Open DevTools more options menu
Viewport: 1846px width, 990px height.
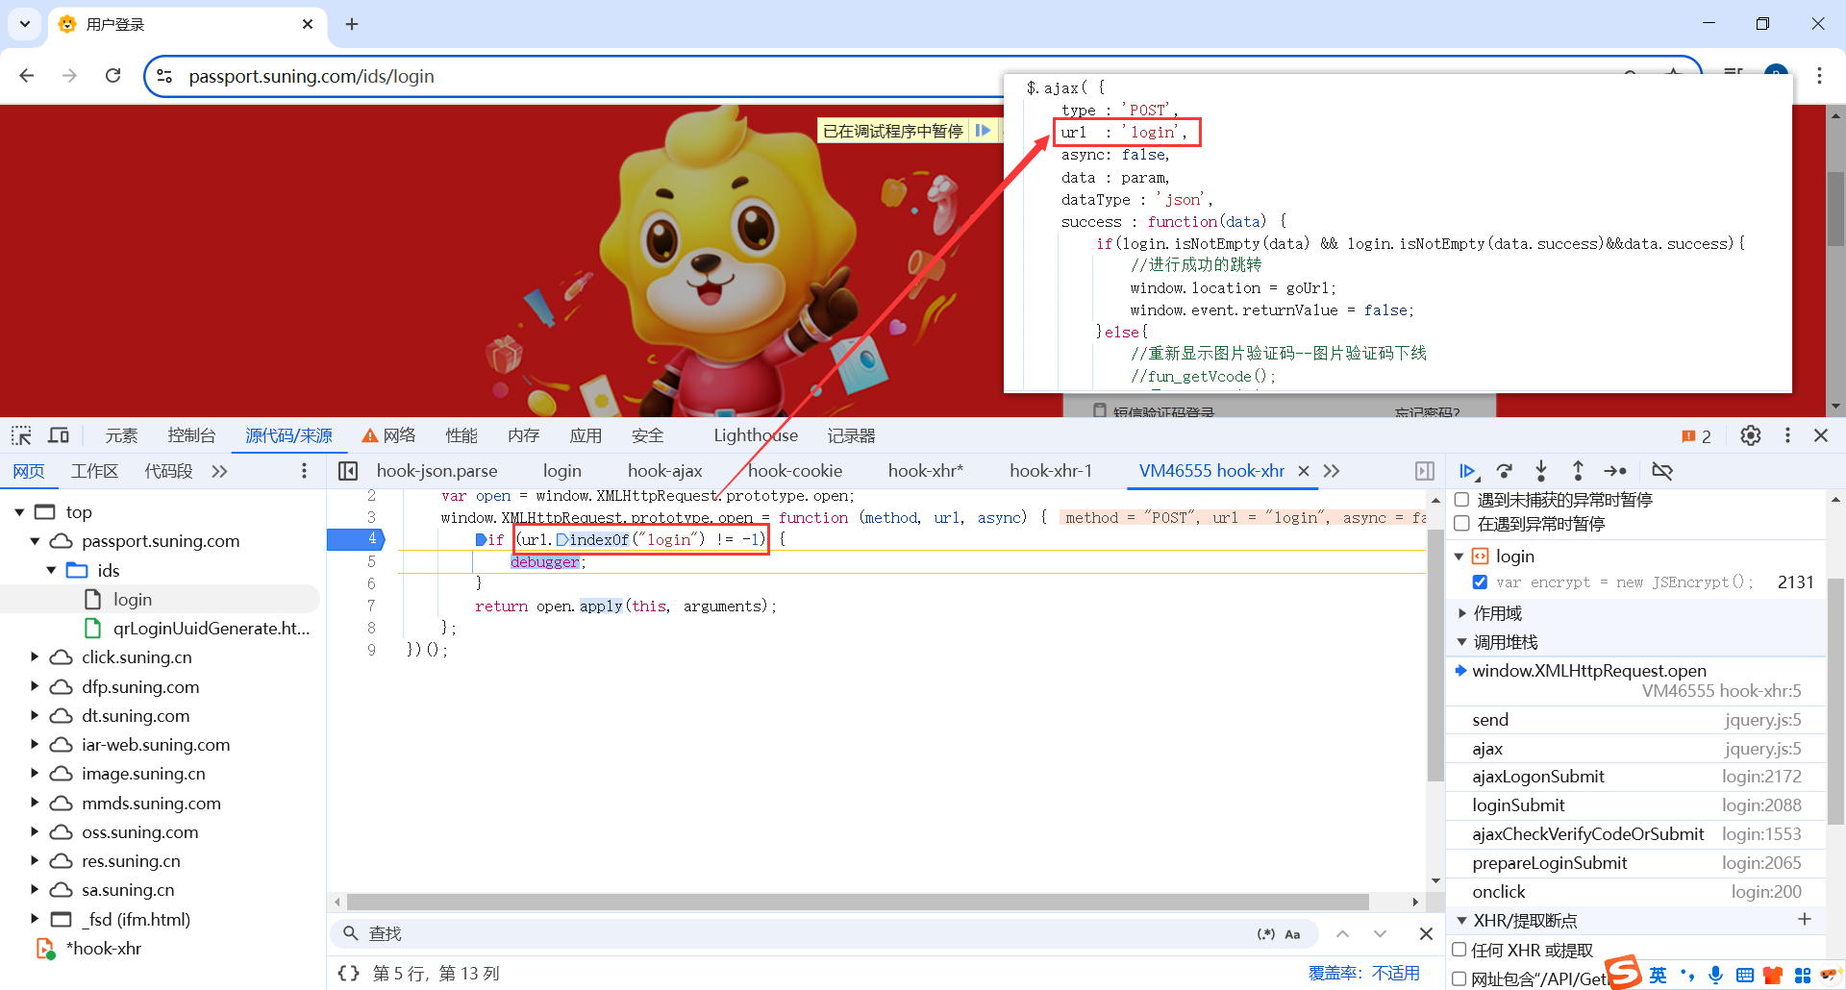1787,435
